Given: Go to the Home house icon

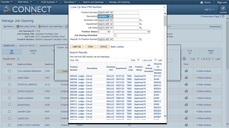Looking at the screenshot, I should (202, 2).
